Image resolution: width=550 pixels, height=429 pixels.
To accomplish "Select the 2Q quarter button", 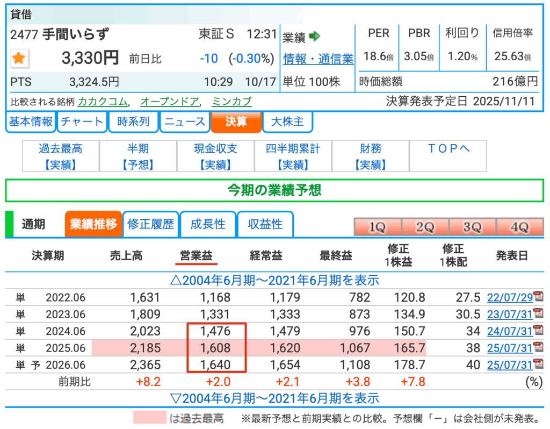I will (x=424, y=227).
